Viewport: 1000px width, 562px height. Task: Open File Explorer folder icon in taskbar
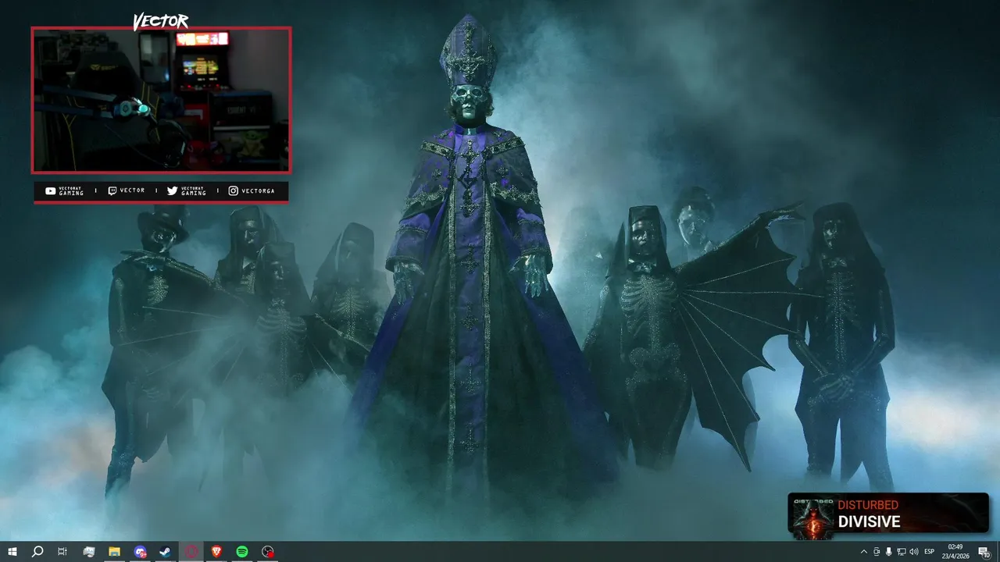click(x=114, y=552)
